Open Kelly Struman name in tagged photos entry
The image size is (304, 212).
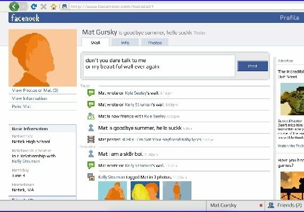point(111,177)
